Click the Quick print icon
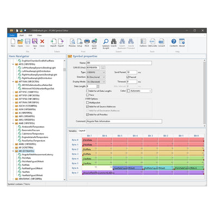 pyautogui.click(x=94, y=43)
